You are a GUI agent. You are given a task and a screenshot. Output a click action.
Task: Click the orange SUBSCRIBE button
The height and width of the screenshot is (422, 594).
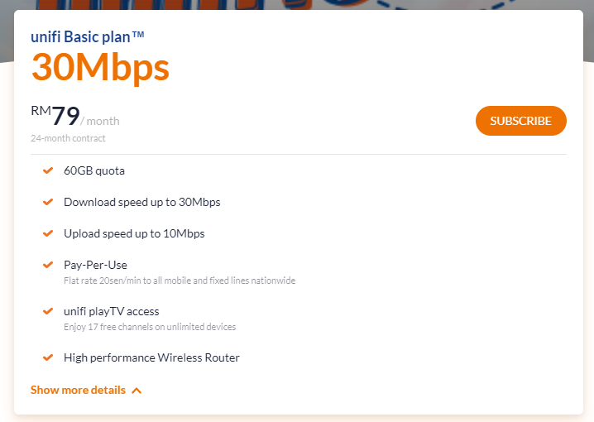point(520,121)
